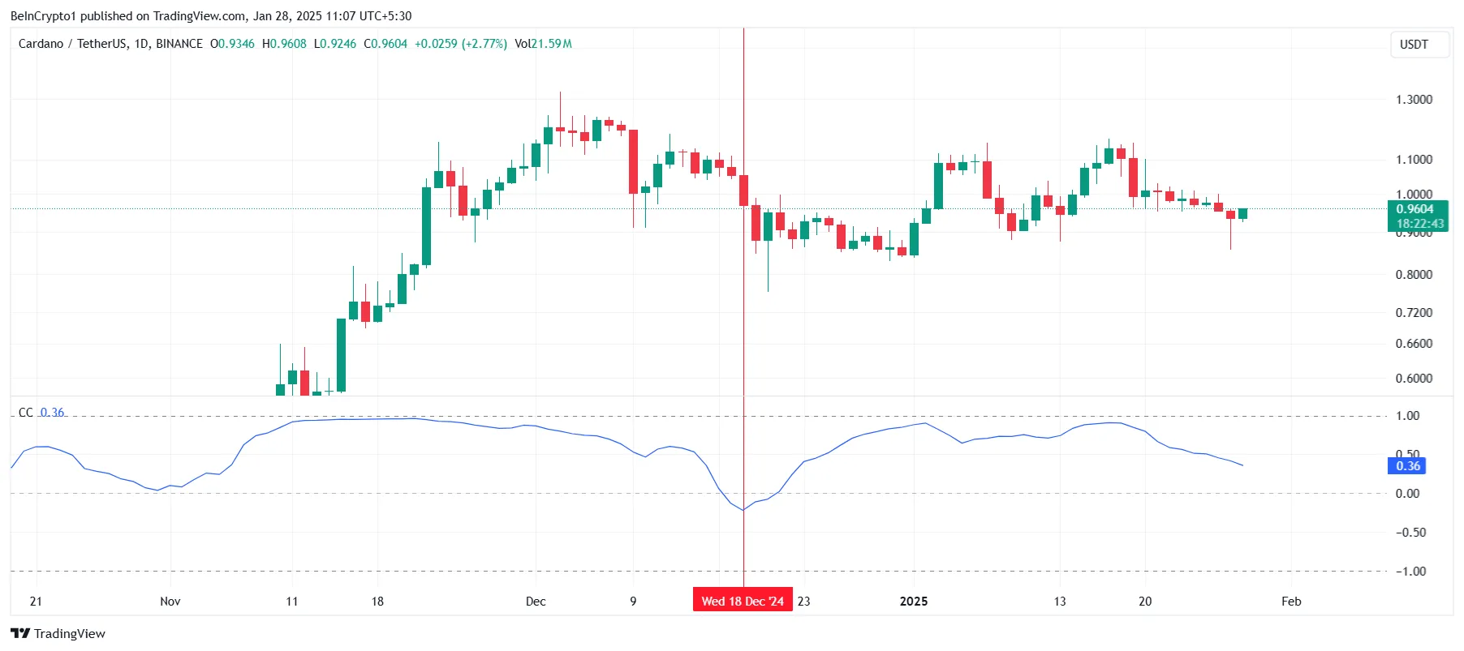Click the Feb label on time axis
This screenshot has height=651, width=1464.
click(x=1291, y=601)
